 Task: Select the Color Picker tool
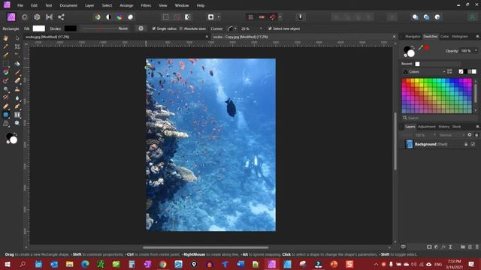pos(6,46)
